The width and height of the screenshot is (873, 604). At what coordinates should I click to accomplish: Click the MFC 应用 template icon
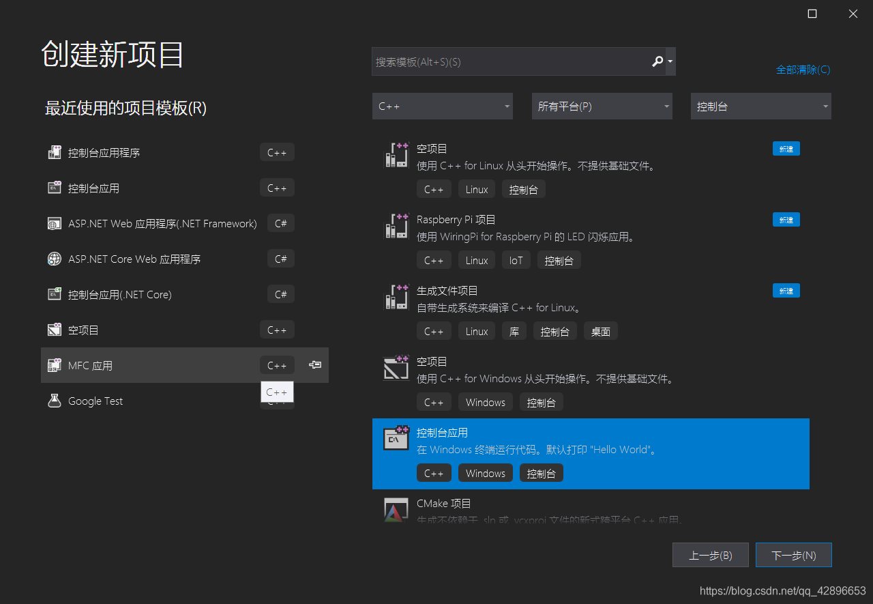click(55, 366)
